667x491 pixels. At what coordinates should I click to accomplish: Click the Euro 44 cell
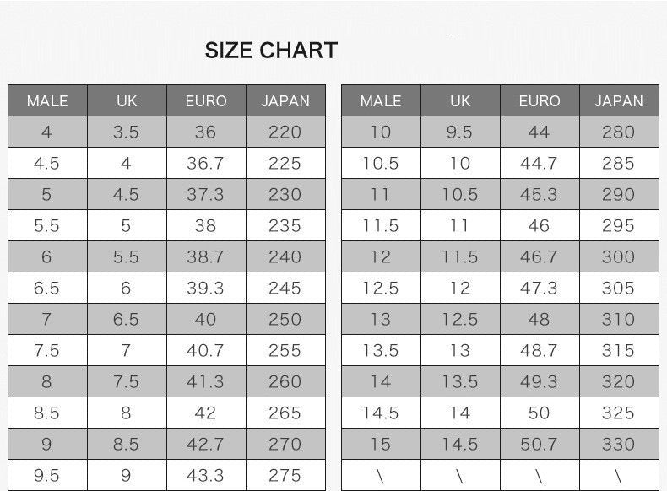click(x=540, y=132)
